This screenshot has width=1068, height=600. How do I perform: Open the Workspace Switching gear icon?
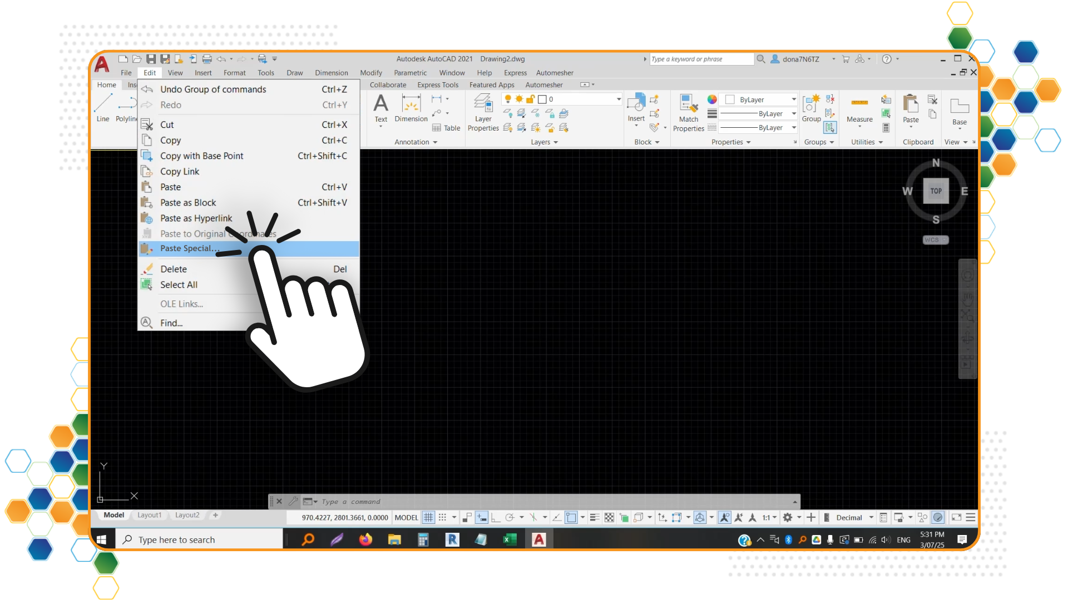click(x=787, y=517)
